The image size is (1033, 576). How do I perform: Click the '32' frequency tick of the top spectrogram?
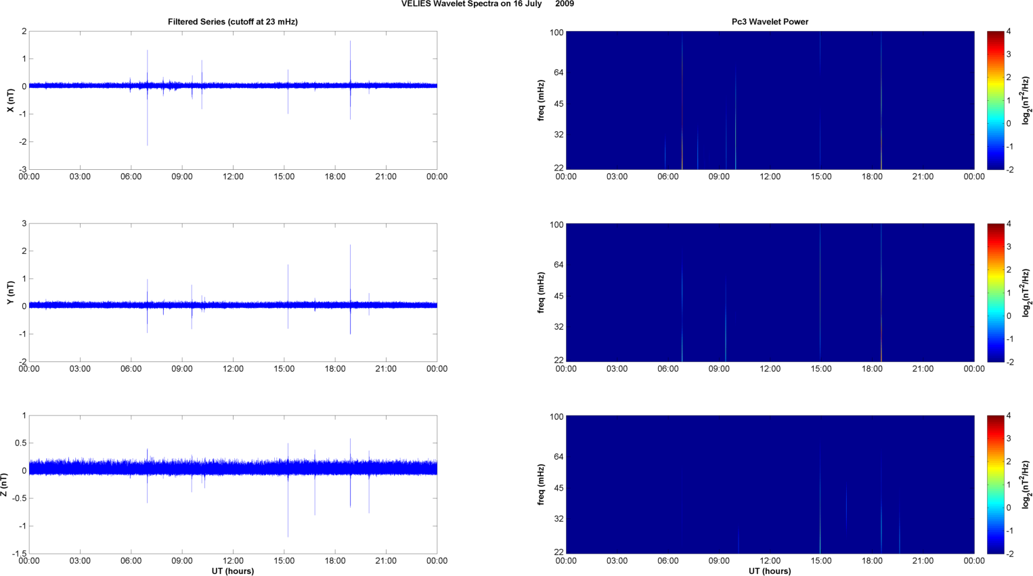coord(559,135)
